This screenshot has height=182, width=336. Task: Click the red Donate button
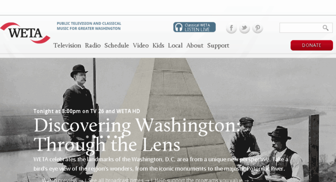[312, 45]
